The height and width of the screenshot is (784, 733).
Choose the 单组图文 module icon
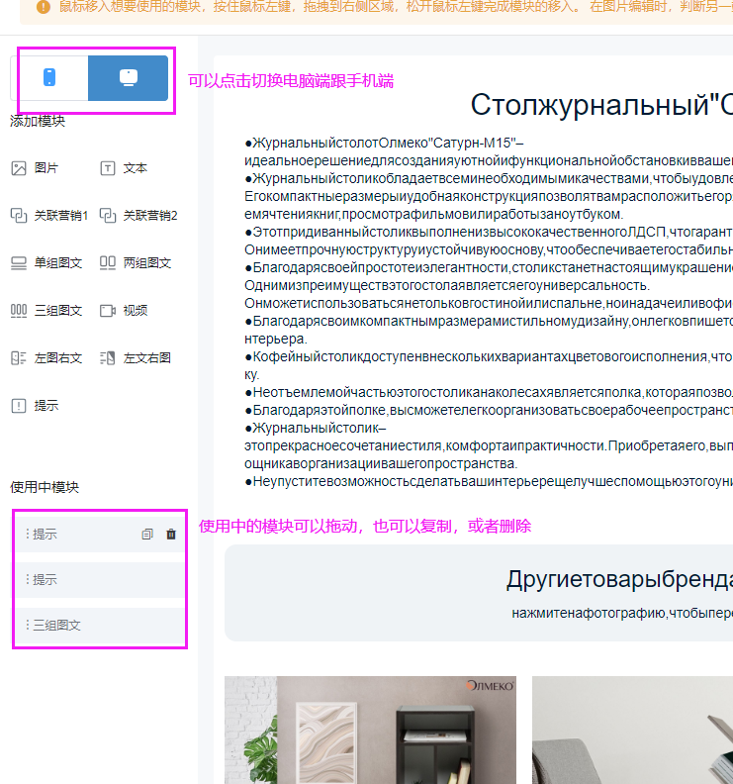pos(19,263)
